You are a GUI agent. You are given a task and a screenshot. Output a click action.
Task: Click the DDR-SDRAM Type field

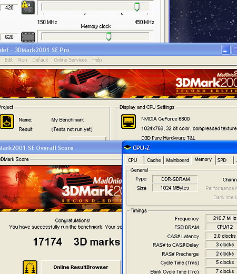pyautogui.click(x=175, y=179)
